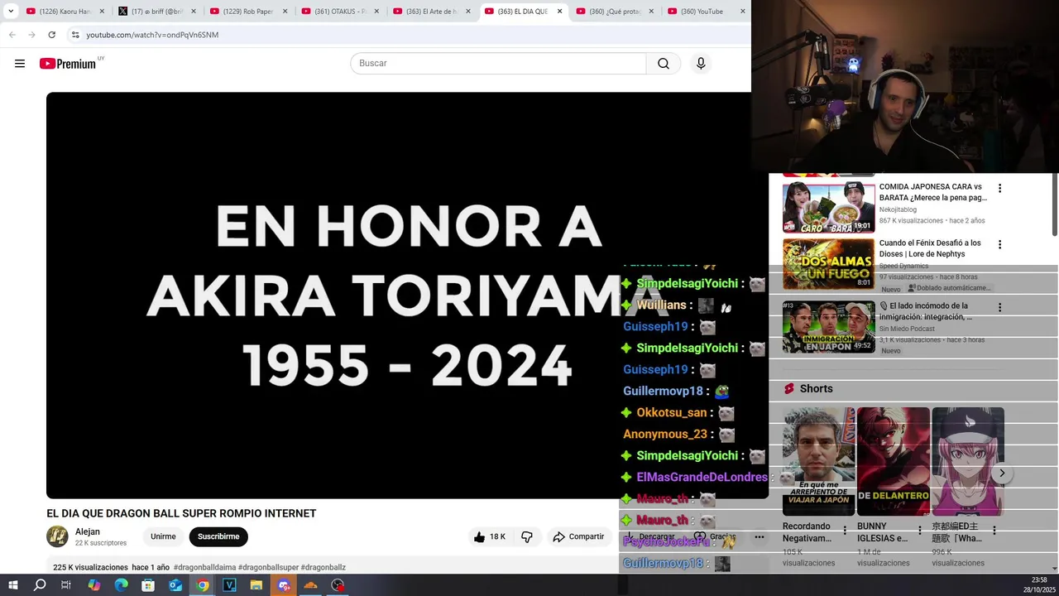The height and width of the screenshot is (596, 1059).
Task: Switch to the (360) YouTube tab
Action: point(705,12)
